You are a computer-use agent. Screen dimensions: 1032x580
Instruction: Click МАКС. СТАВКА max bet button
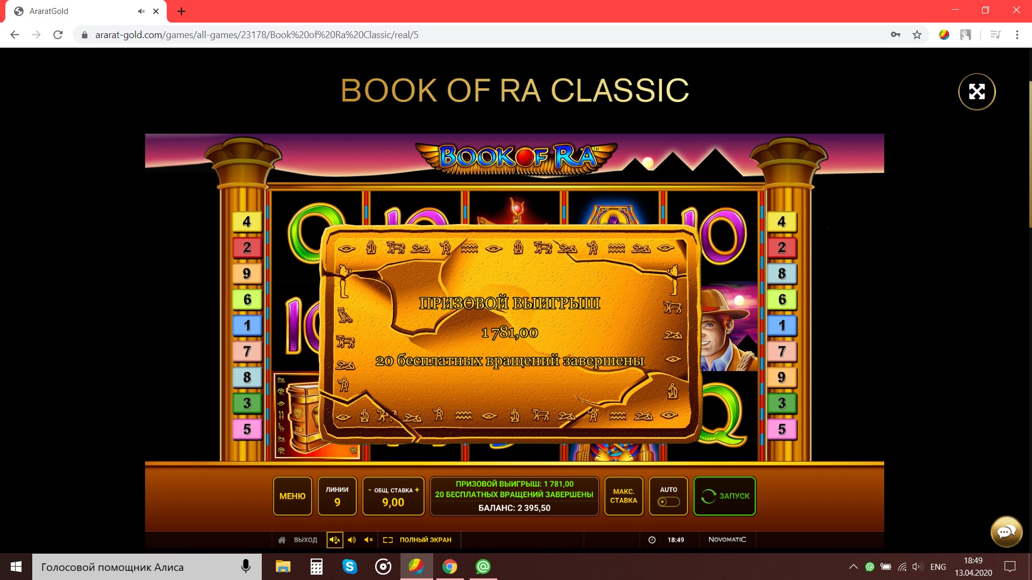[x=623, y=496]
